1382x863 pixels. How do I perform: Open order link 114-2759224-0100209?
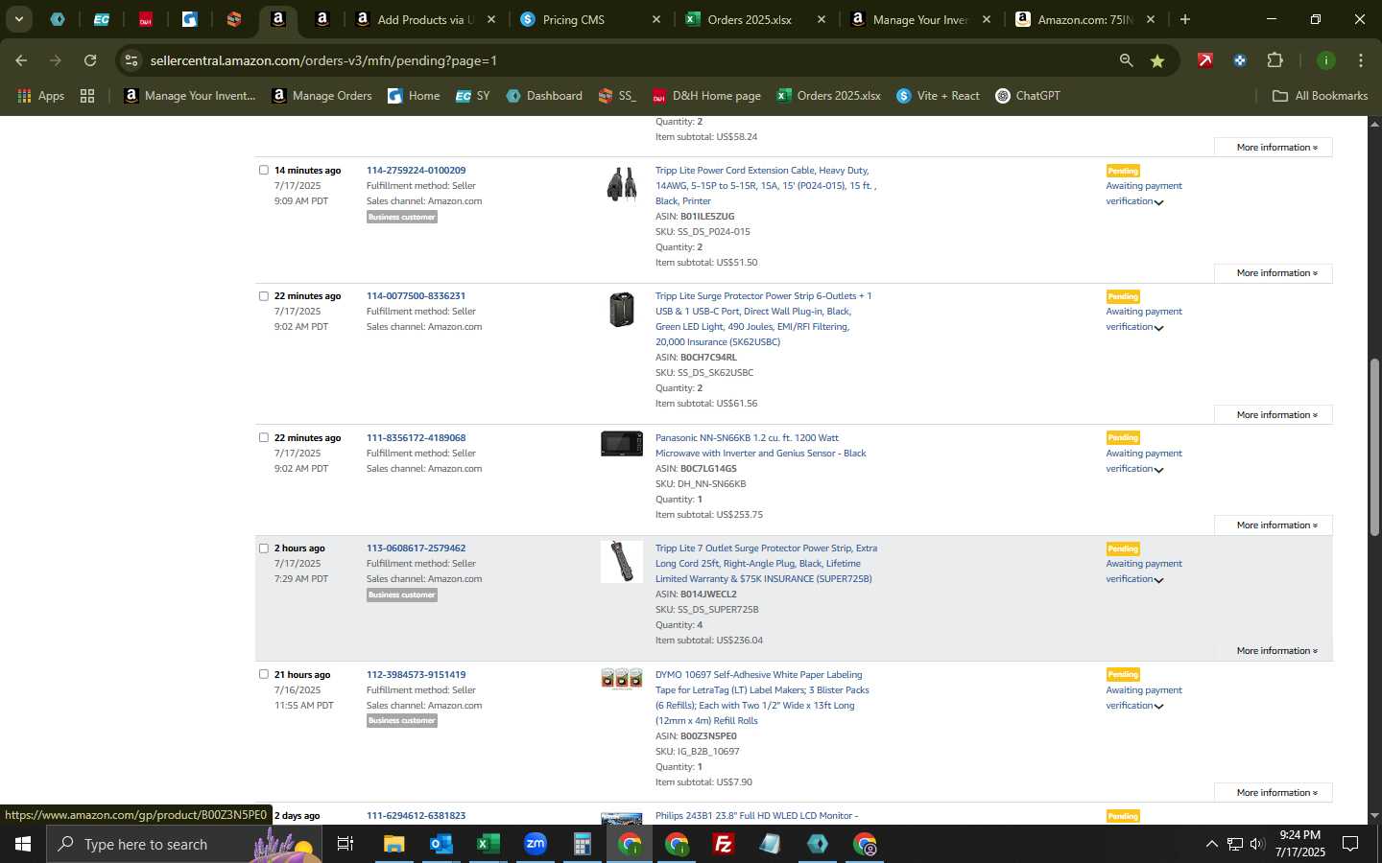click(x=416, y=171)
